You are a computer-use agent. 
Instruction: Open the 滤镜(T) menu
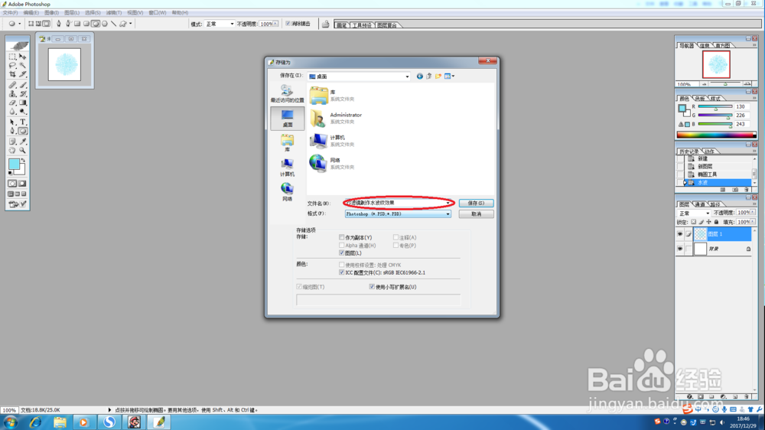click(114, 13)
